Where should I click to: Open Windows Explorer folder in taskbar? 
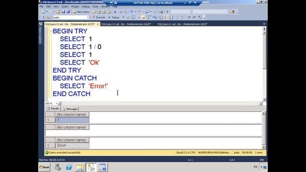tap(80, 167)
